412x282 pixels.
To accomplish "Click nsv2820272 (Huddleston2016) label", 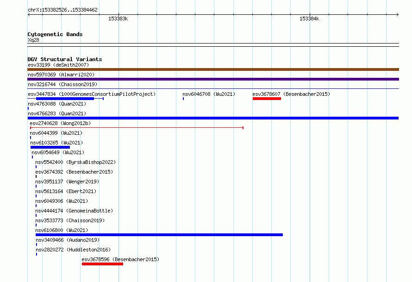I will click(x=73, y=250).
